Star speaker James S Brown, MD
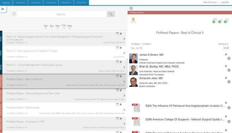 (x=226, y=55)
